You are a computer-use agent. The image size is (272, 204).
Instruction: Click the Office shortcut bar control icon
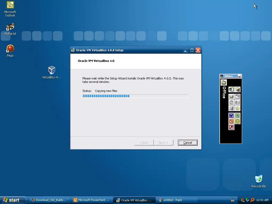tap(222, 76)
